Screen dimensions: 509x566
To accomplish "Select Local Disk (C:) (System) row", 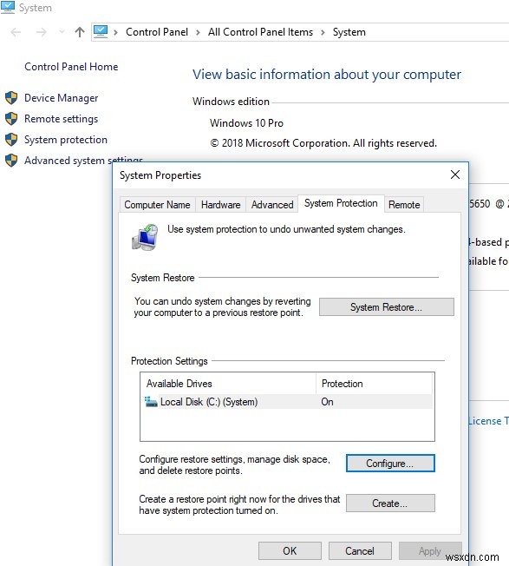I will tap(287, 402).
